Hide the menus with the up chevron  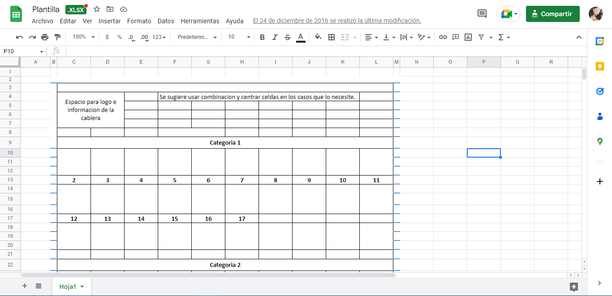click(579, 37)
